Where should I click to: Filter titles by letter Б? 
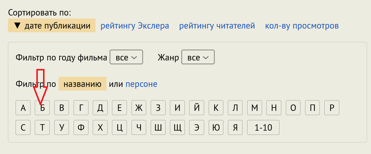pyautogui.click(x=42, y=108)
